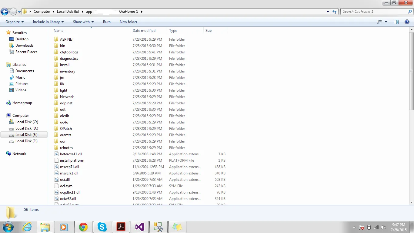Click the file list scrollbar up arrow
The image size is (414, 233).
tap(411, 29)
